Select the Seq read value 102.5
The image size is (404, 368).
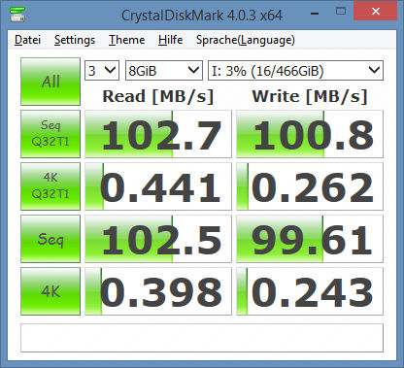[158, 239]
